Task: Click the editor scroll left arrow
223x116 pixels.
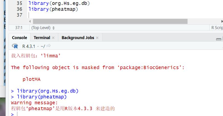Action: point(30,21)
